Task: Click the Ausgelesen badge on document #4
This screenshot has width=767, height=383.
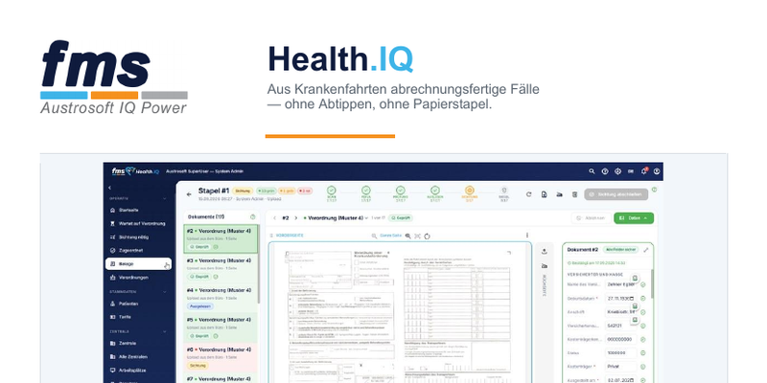Action: click(200, 306)
